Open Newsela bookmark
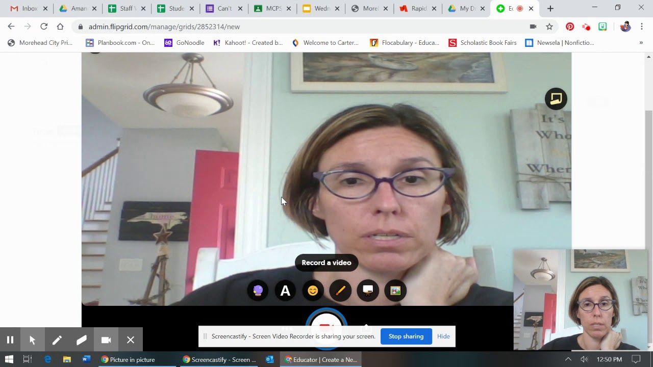Viewport: 653px width, 367px height. point(560,43)
